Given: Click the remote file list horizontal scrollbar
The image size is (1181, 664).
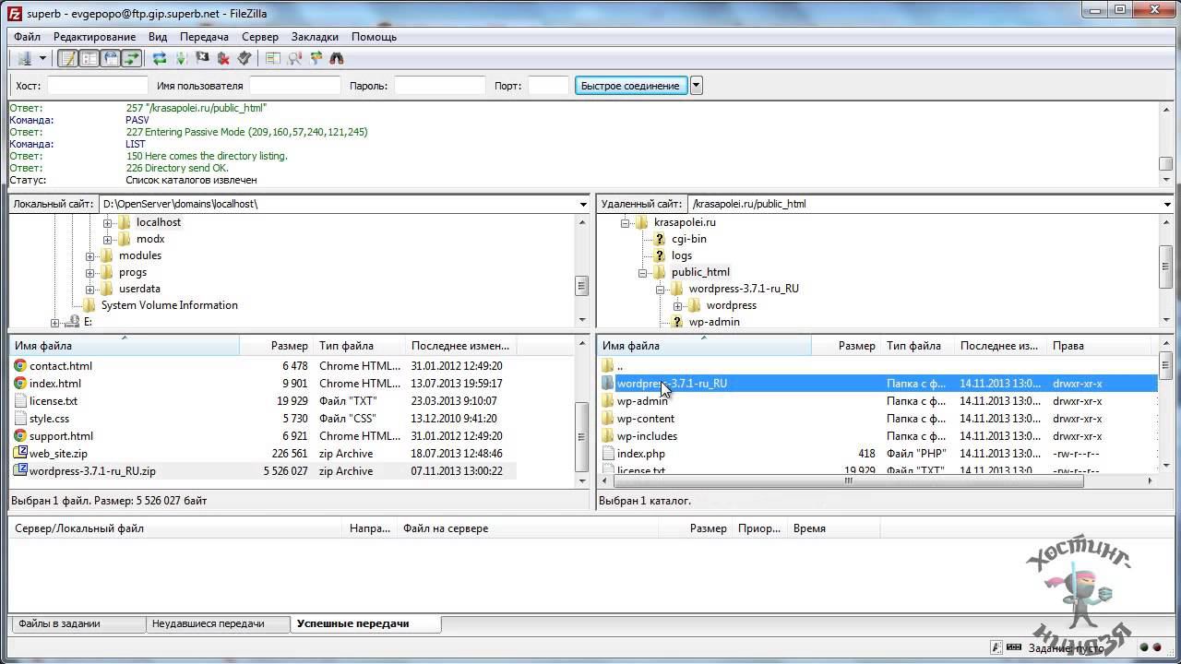Looking at the screenshot, I should click(849, 480).
